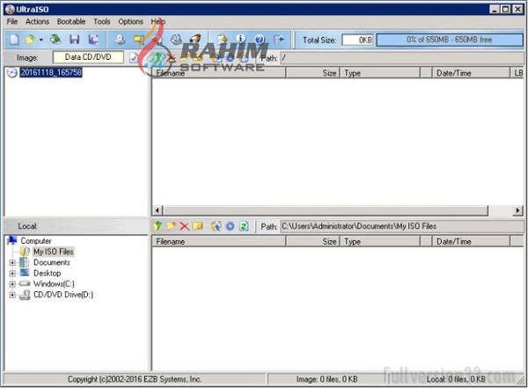Image resolution: width=528 pixels, height=388 pixels.
Task: Select the 20161118_165758 disc icon in tree
Action: (x=11, y=73)
